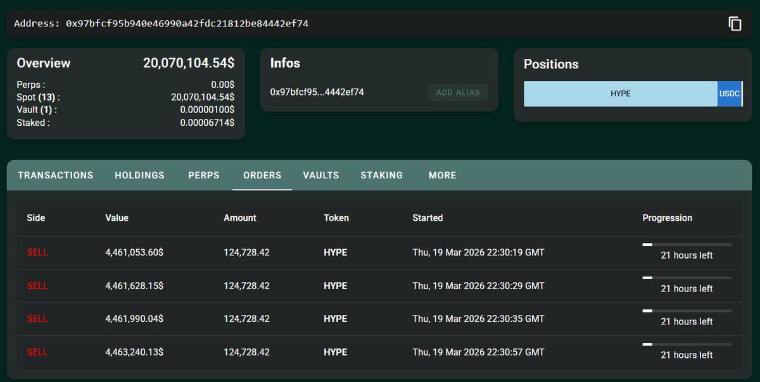Open the Staking tab
Viewport: 760px width, 382px height.
382,175
